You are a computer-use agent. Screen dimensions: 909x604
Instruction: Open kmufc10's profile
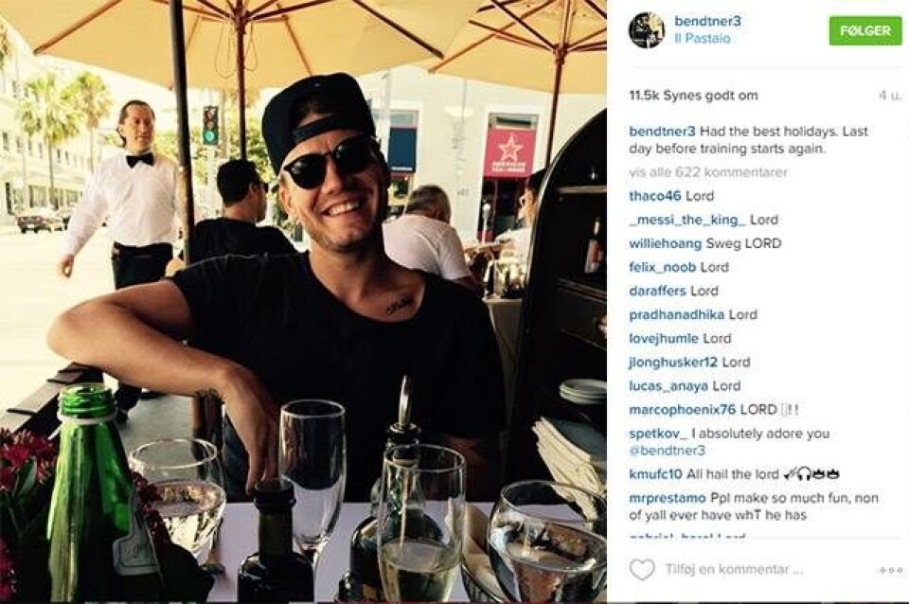pyautogui.click(x=655, y=474)
